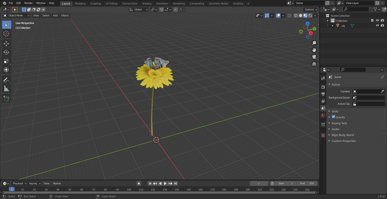Switch to the Shading workspace tab

point(147,4)
